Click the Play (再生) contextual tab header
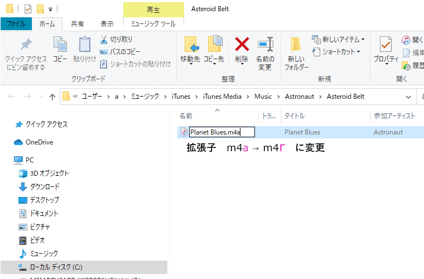 pos(153,10)
